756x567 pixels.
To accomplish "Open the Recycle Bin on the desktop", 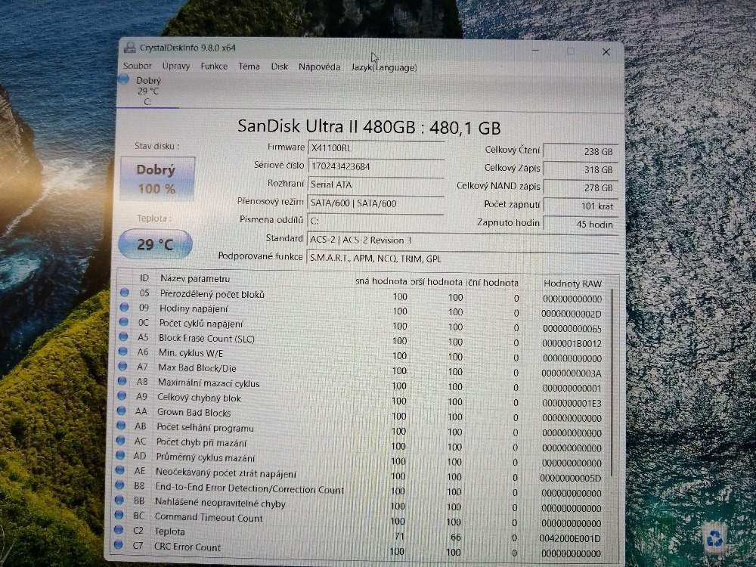I will coord(714,538).
